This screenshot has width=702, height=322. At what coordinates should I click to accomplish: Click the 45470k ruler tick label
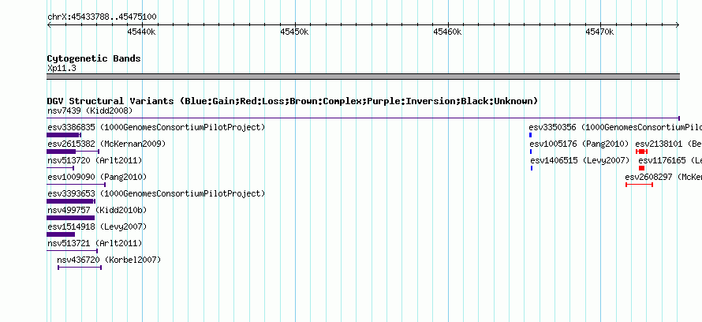(600, 32)
